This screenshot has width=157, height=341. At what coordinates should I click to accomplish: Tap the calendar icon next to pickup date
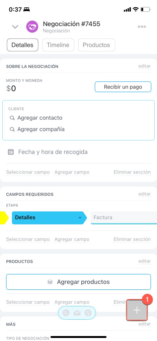click(x=11, y=152)
